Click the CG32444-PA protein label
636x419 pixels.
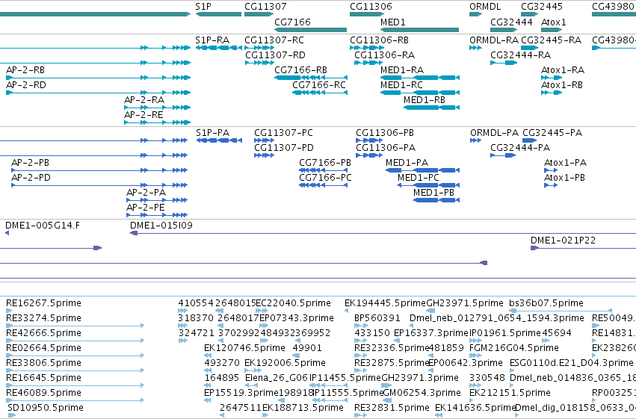pos(520,147)
